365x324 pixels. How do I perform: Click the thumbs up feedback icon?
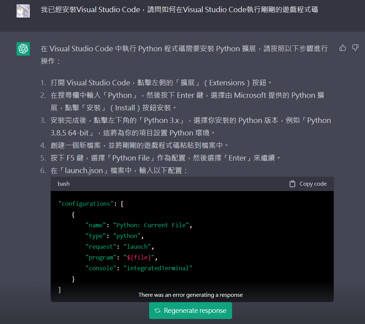click(x=343, y=48)
